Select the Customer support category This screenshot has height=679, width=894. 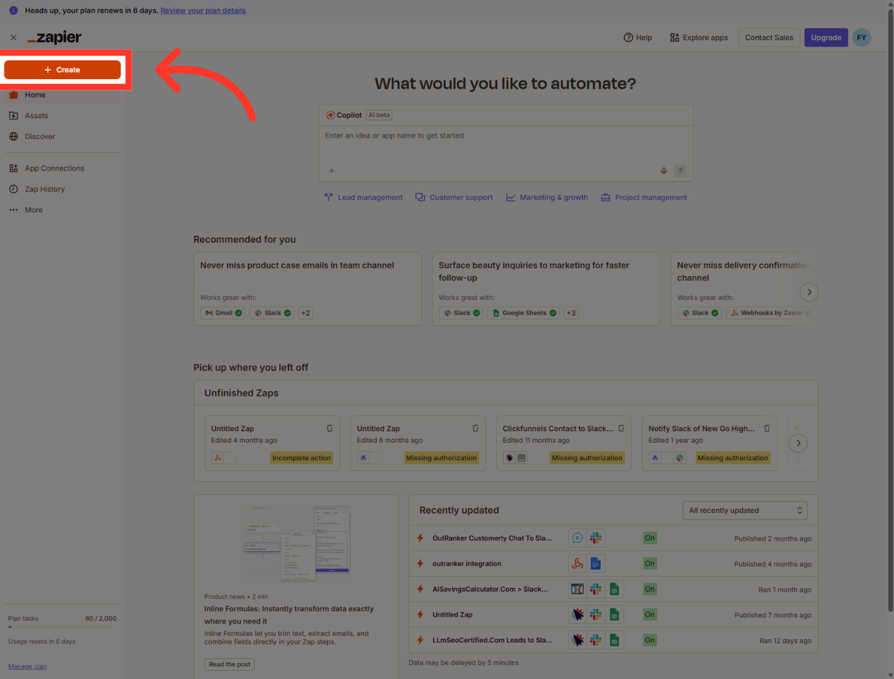pos(455,197)
